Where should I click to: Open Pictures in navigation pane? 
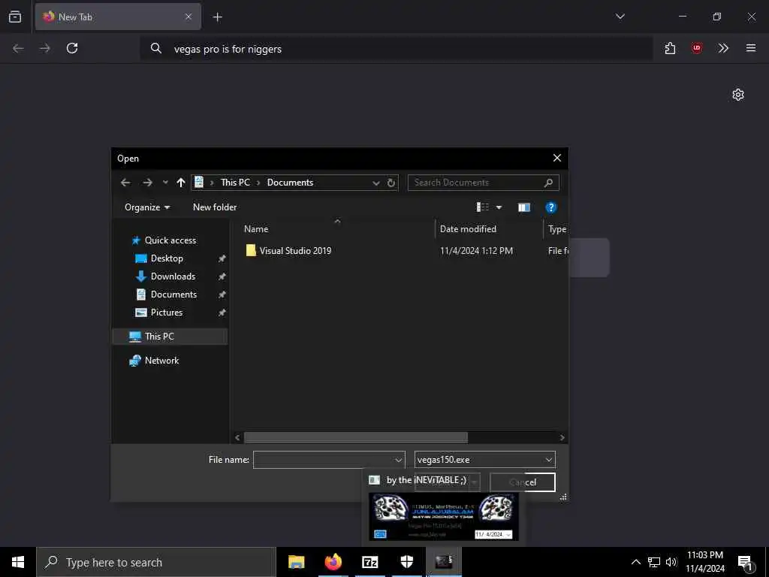click(166, 313)
